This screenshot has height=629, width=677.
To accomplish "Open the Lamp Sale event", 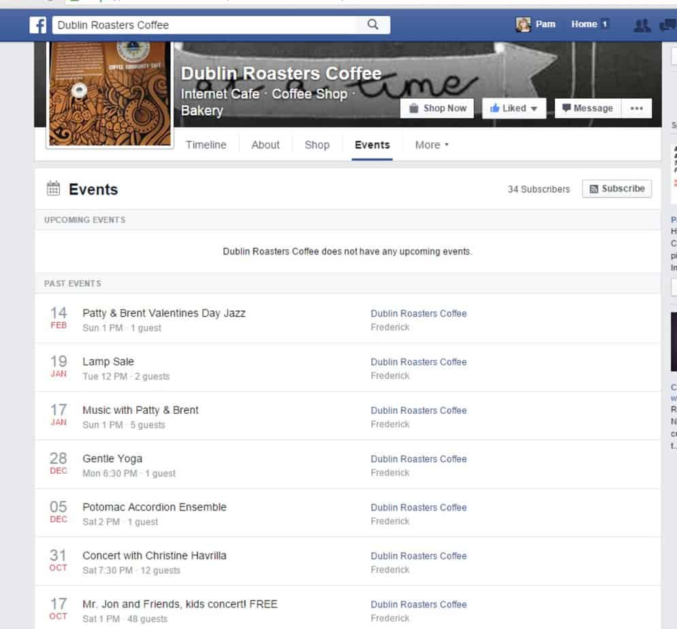I will (108, 361).
